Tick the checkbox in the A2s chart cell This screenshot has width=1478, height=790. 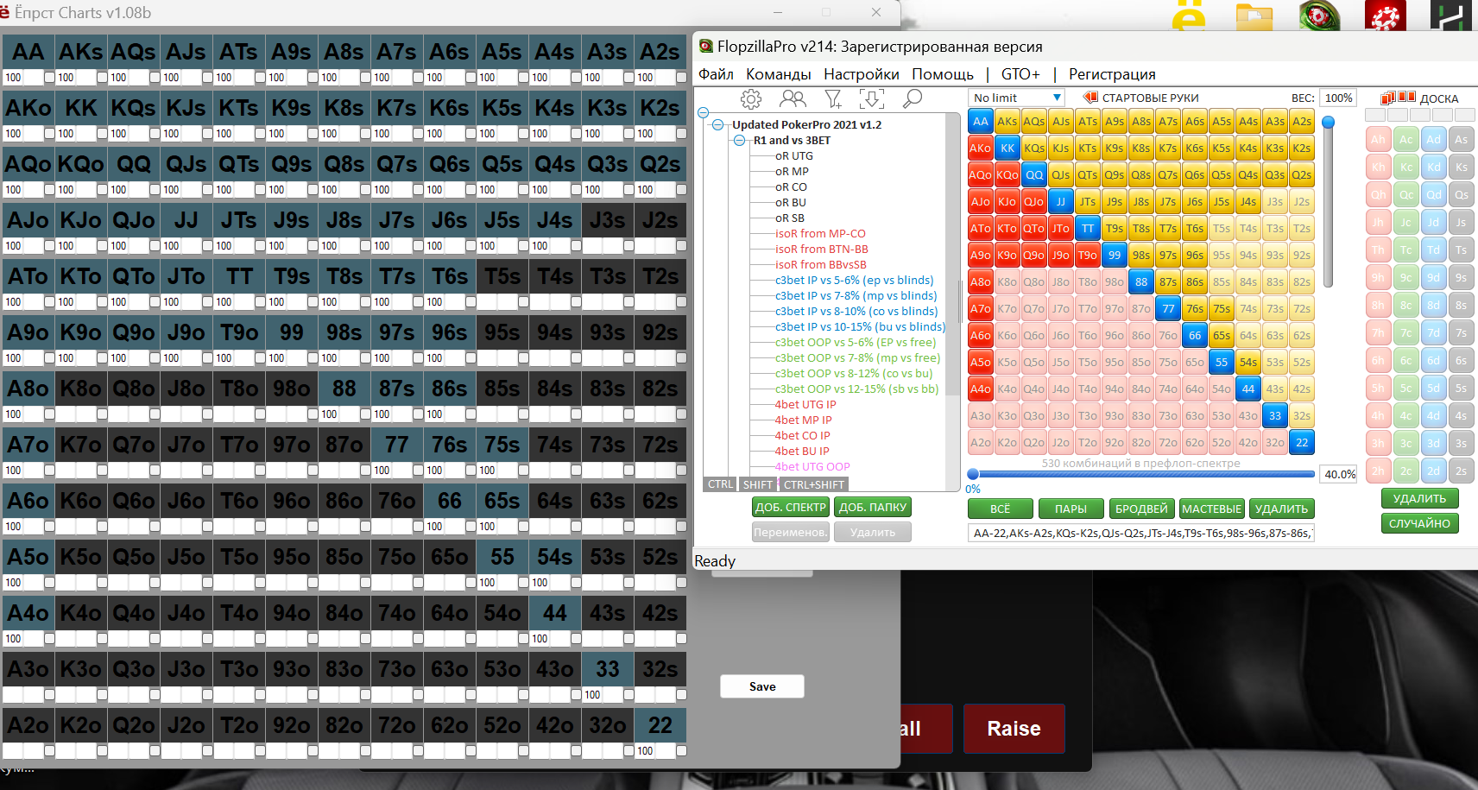point(681,78)
